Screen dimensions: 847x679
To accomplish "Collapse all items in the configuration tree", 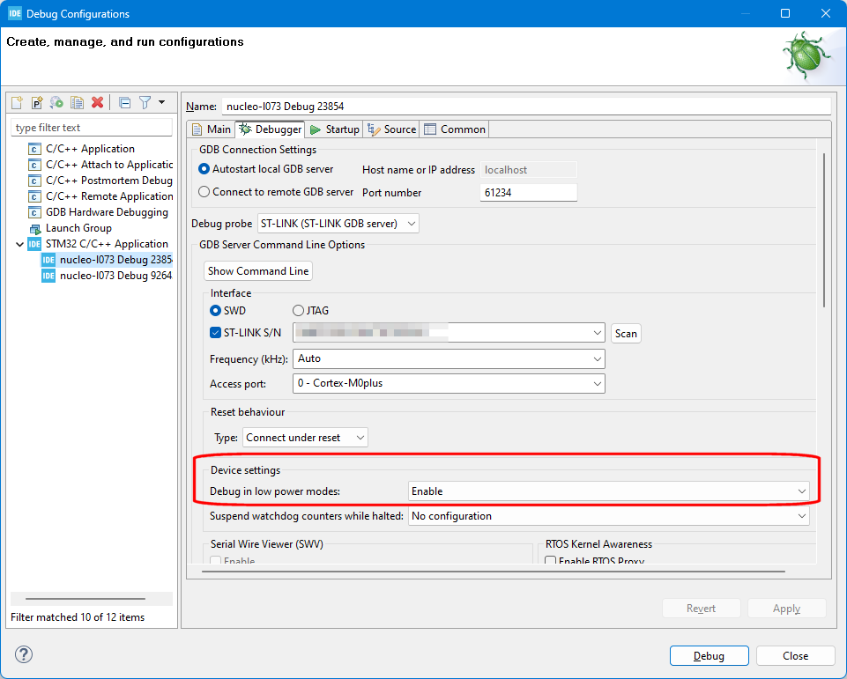I will [x=123, y=102].
